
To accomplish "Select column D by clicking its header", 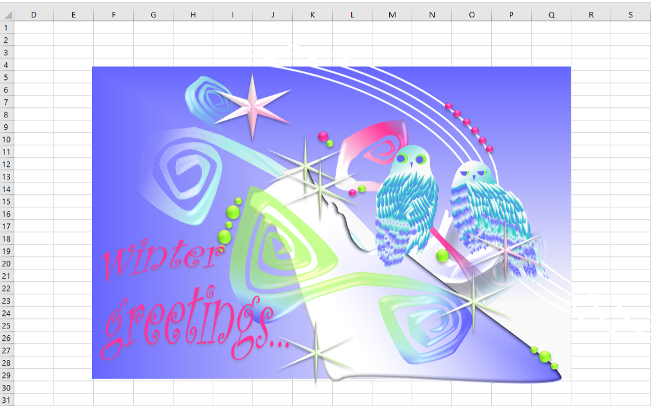I will pyautogui.click(x=34, y=14).
